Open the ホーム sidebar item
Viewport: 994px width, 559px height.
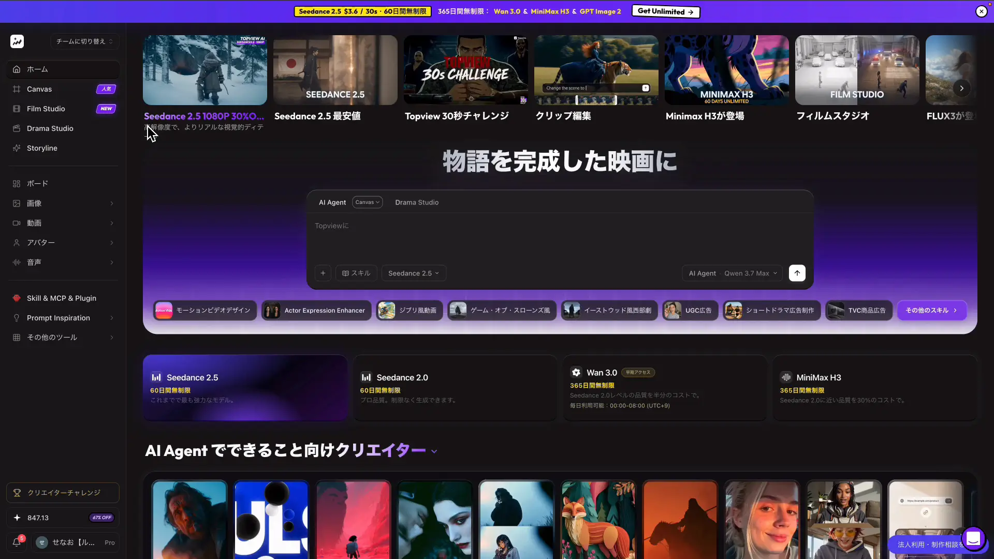[x=63, y=69]
